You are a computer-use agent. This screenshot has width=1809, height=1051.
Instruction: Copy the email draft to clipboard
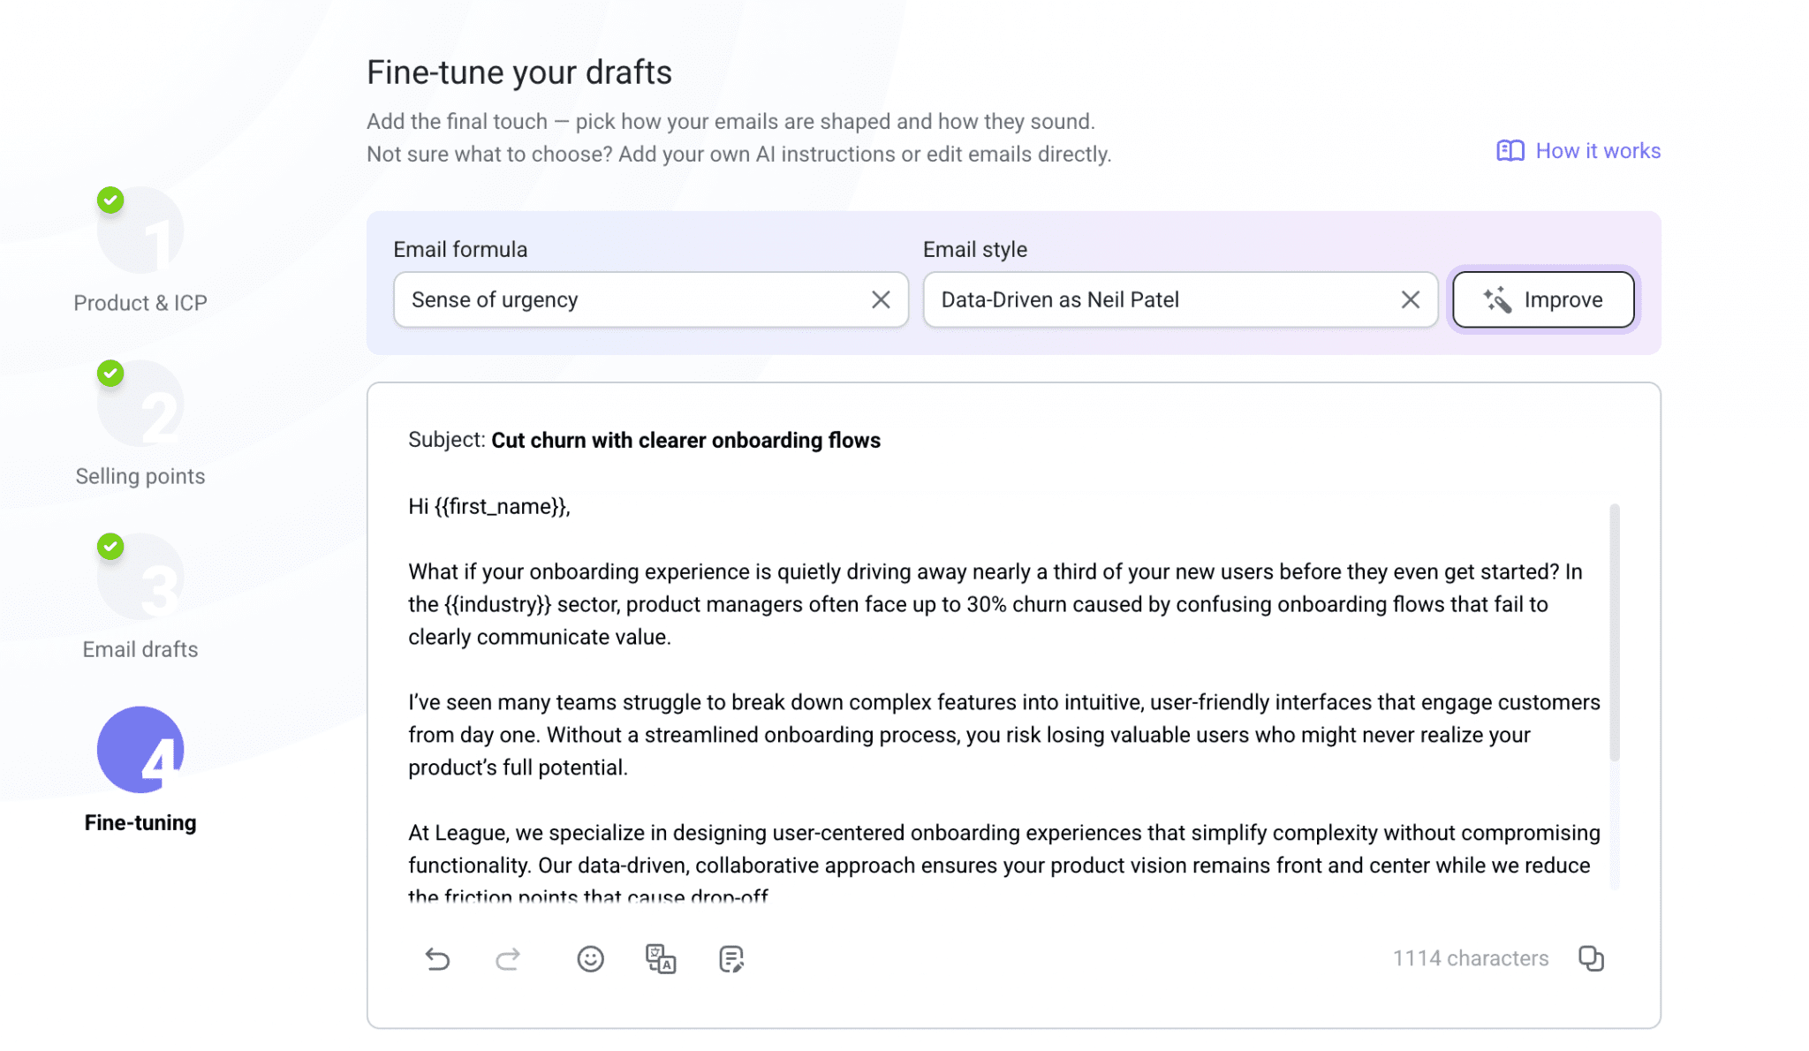pyautogui.click(x=1592, y=958)
